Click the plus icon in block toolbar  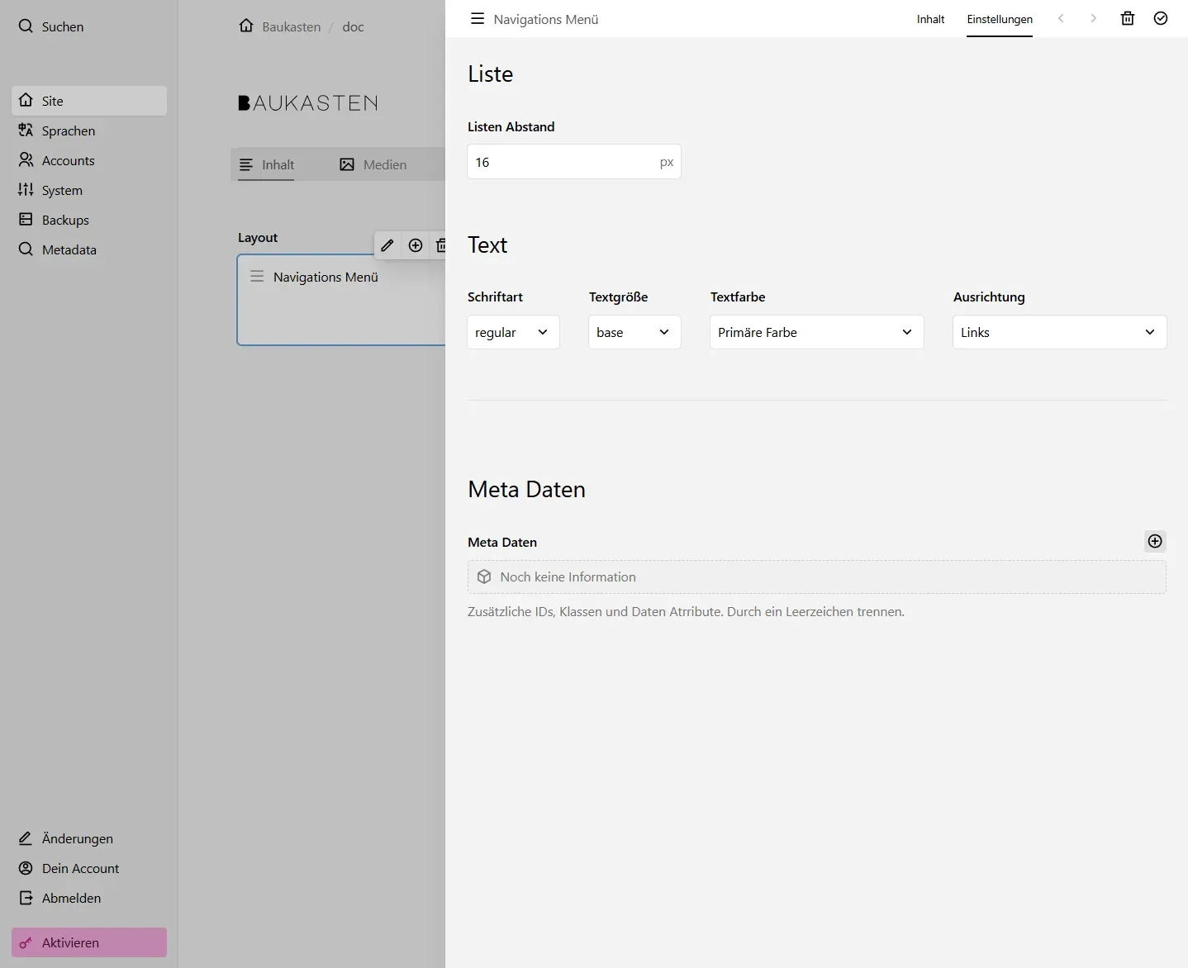click(x=416, y=245)
